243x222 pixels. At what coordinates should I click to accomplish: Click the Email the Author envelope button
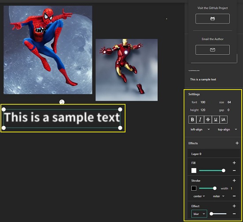pyautogui.click(x=213, y=50)
